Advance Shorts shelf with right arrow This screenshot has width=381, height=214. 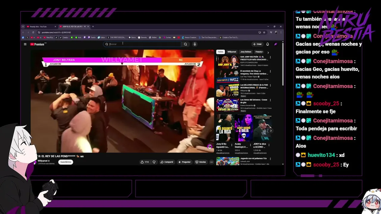pyautogui.click(x=271, y=130)
